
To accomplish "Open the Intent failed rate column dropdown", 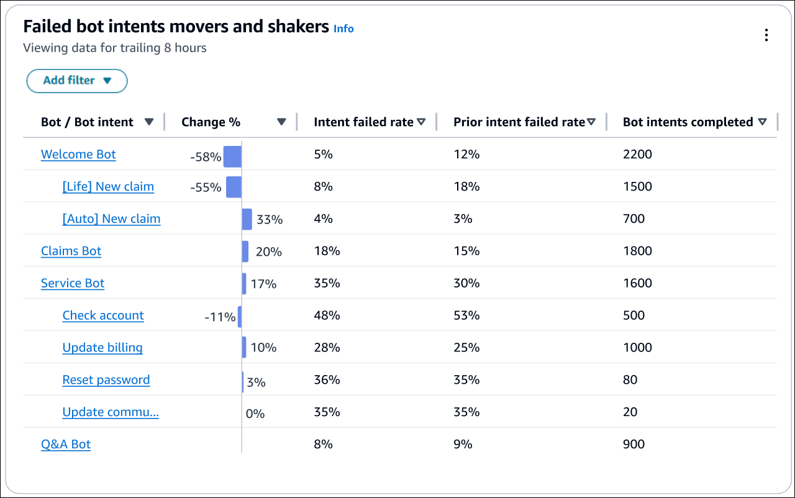I will point(422,122).
